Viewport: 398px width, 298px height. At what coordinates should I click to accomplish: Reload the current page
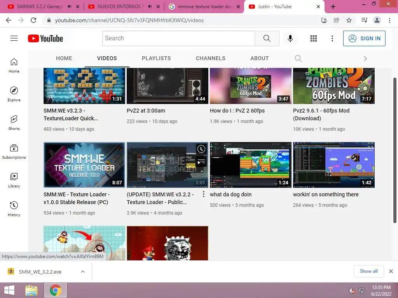click(33, 20)
